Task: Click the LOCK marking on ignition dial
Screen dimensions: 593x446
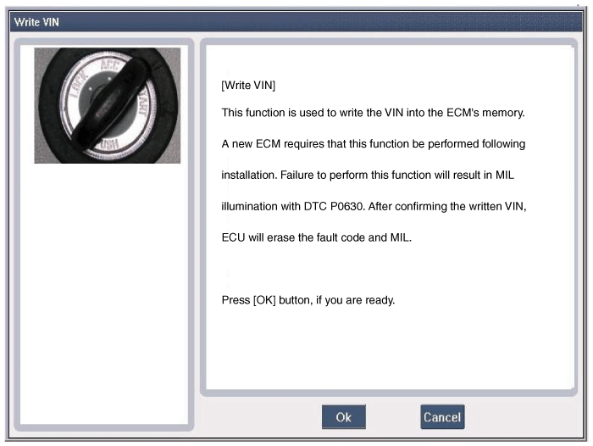Action: [x=80, y=84]
